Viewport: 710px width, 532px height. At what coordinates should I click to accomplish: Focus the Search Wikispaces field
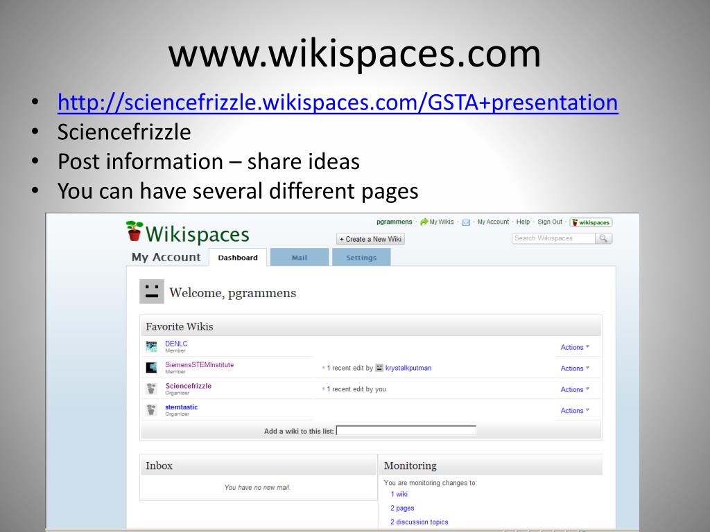553,238
